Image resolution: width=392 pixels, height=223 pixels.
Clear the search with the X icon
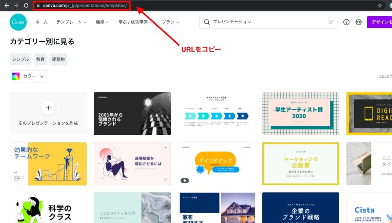pos(330,22)
